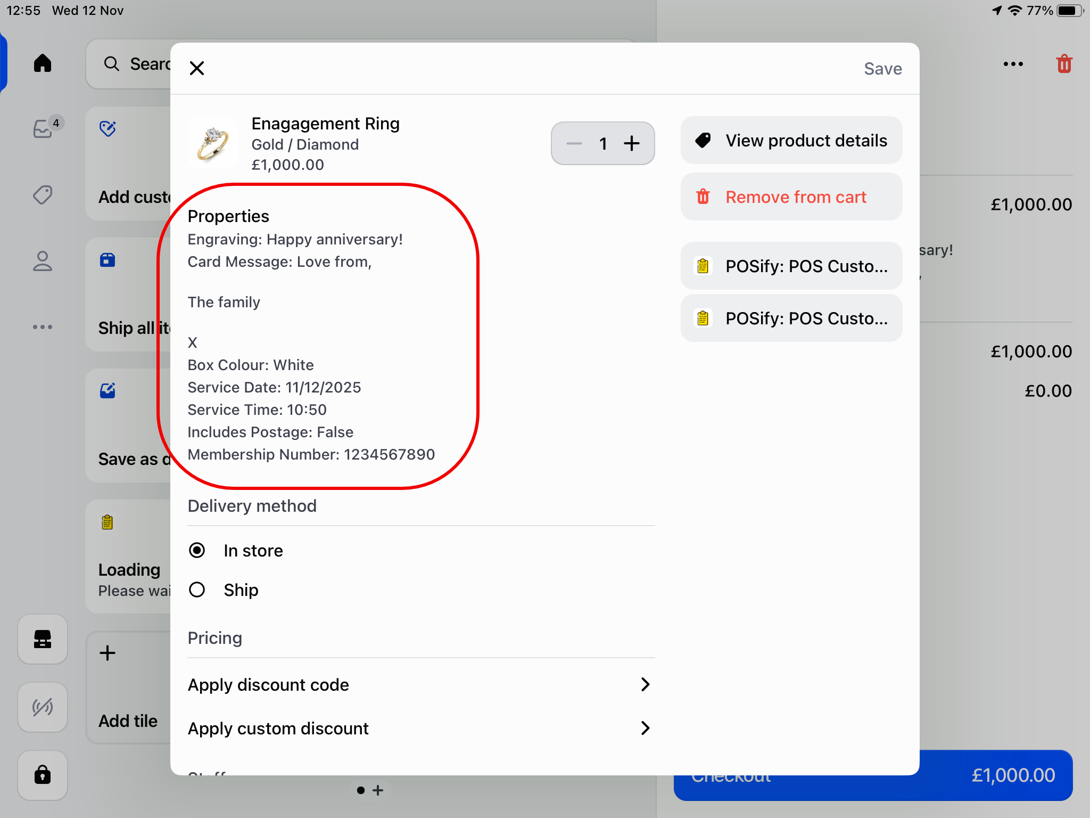Clear the cart using the red trash icon

tap(1063, 63)
